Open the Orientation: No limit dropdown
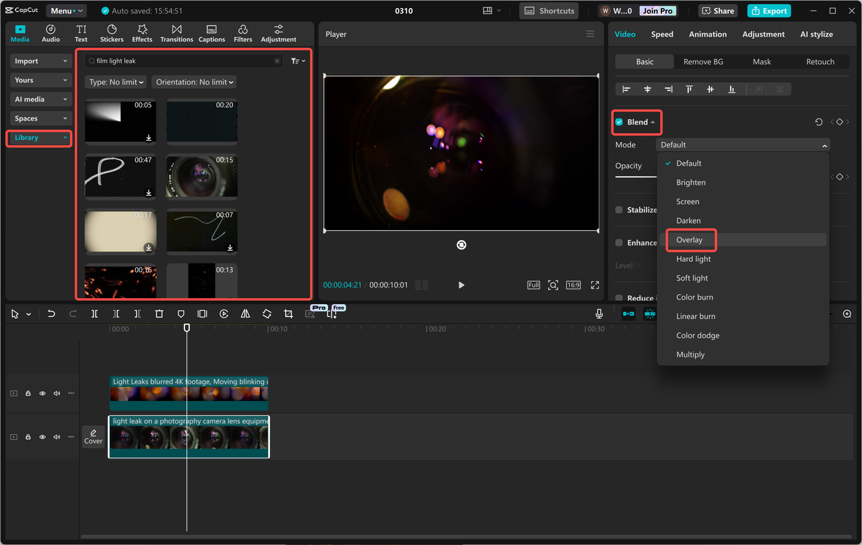 coord(195,82)
